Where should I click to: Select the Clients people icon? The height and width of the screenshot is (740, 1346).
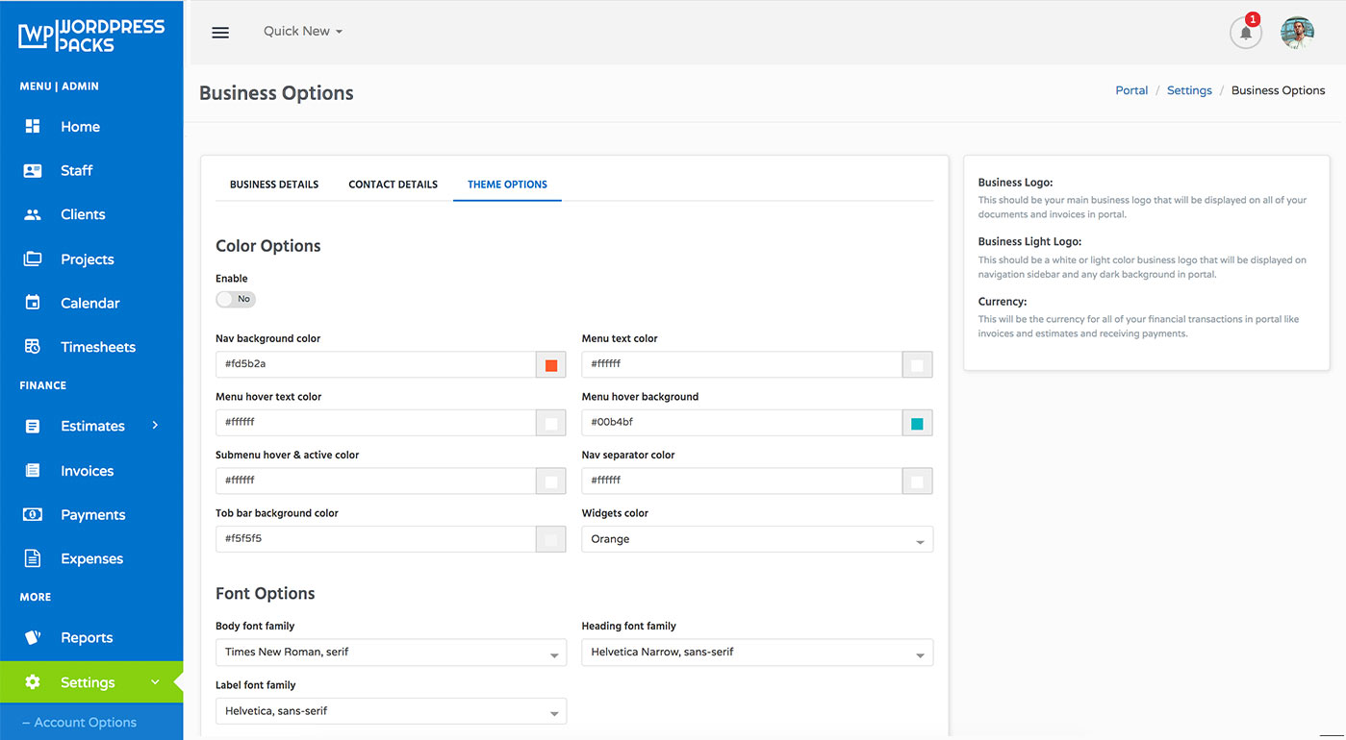coord(33,215)
